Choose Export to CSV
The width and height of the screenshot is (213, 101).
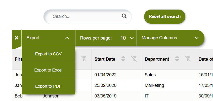point(48,54)
